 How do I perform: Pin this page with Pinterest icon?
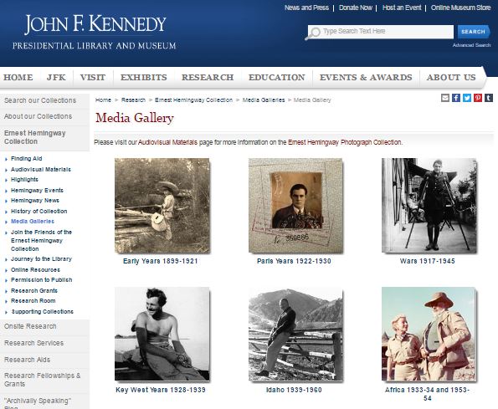478,98
